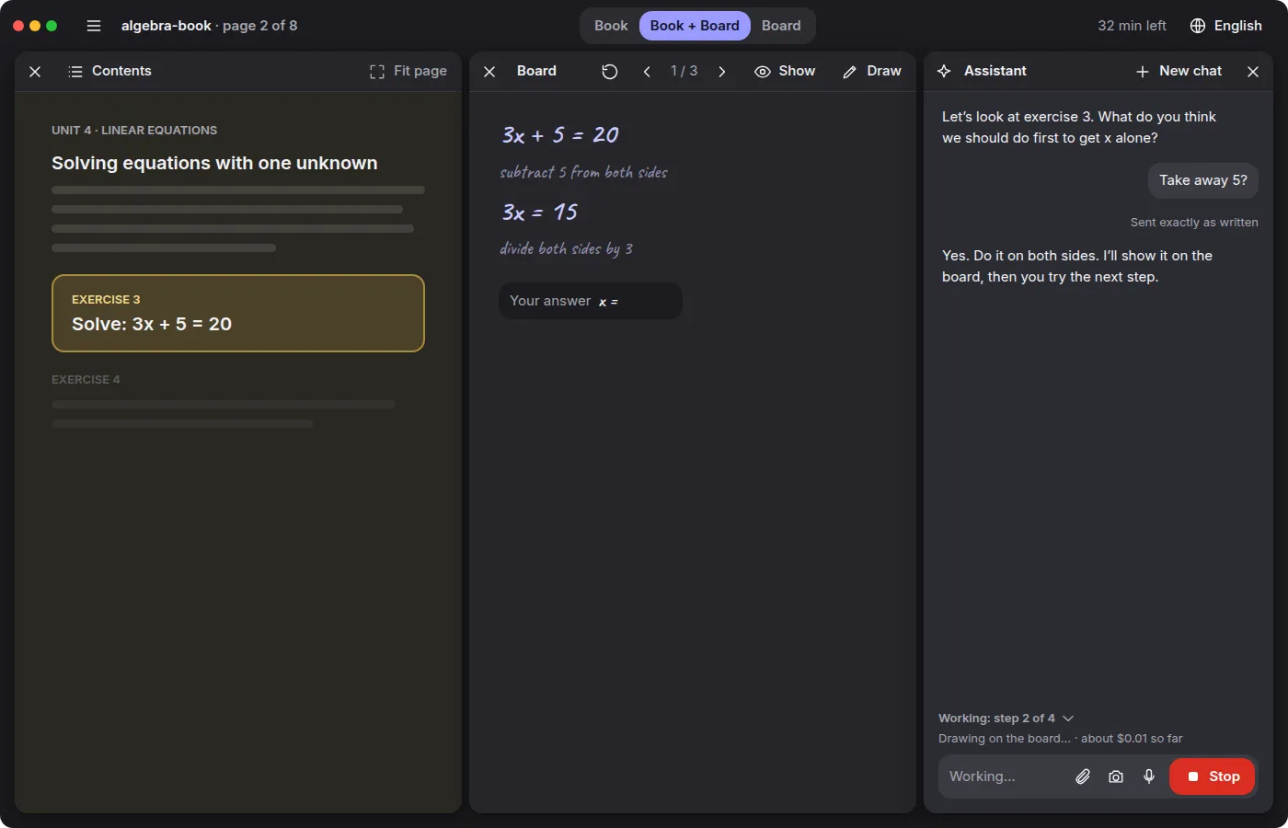The image size is (1288, 828).
Task: Open the English language selector
Action: coord(1225,26)
